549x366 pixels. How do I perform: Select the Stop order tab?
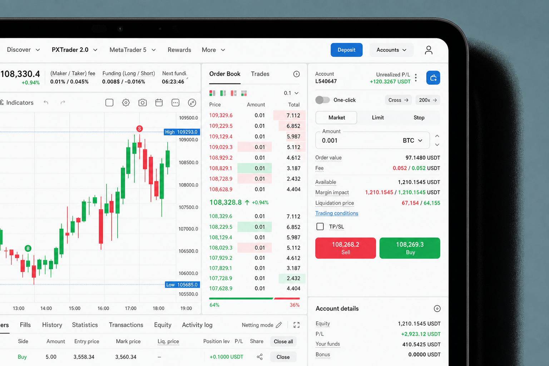click(419, 118)
